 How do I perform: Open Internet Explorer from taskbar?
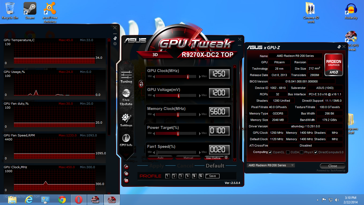[x=29, y=199]
